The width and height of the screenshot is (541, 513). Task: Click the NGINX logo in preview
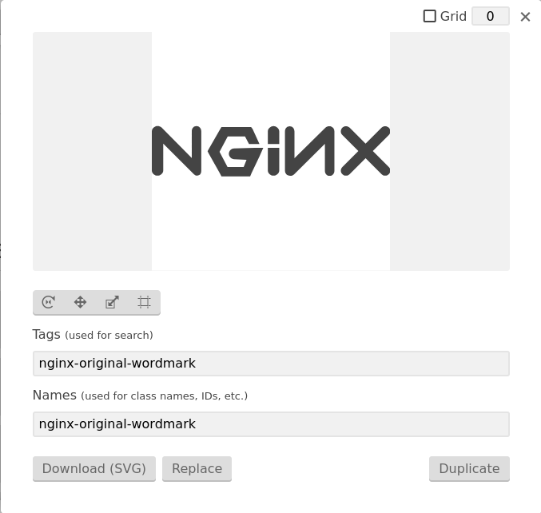point(271,151)
